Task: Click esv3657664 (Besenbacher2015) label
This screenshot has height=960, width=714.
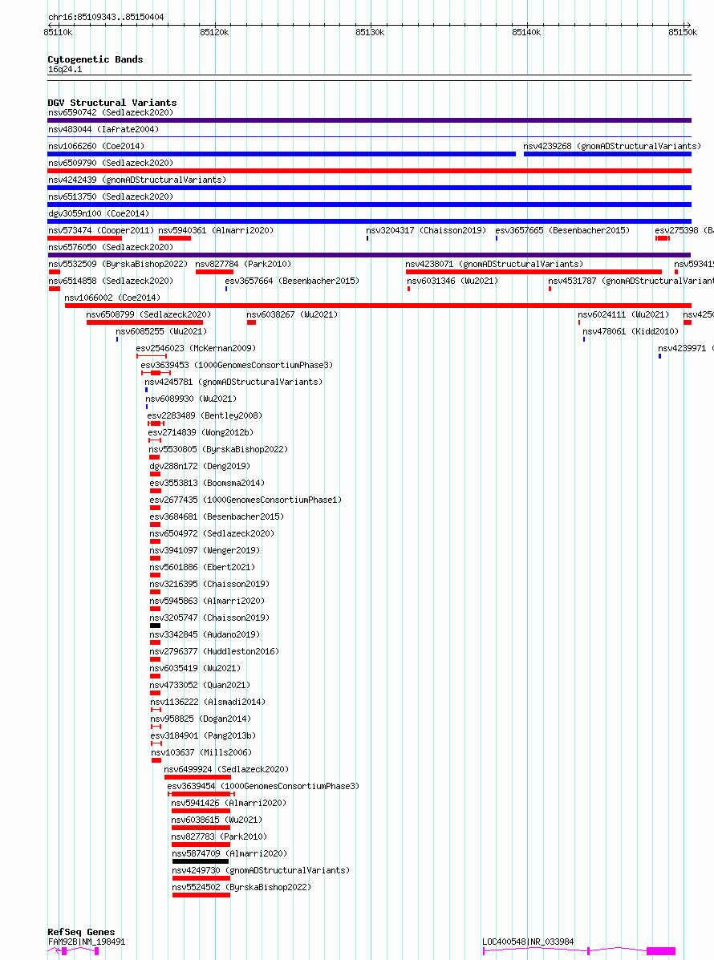Action: [x=292, y=281]
